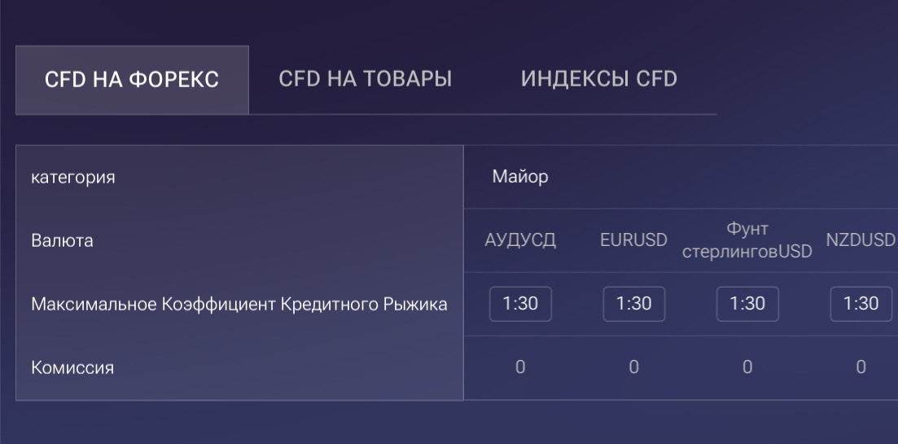Click the Максимальное Коэффициент Кредитного Рыжика label

(239, 304)
